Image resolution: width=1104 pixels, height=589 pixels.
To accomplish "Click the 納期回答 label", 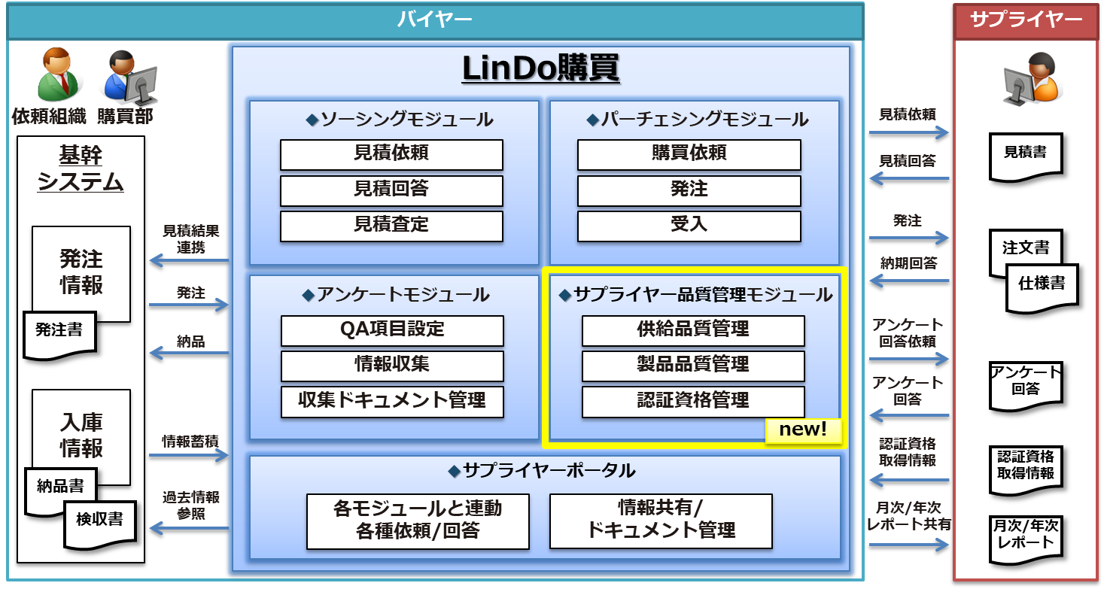I will click(908, 264).
